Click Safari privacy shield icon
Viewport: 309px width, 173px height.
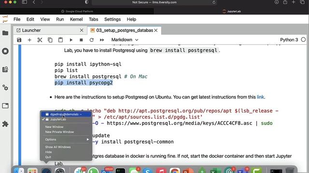point(86,2)
